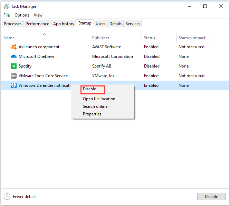Image resolution: width=230 pixels, height=206 pixels.
Task: Switch to the Details tab
Action: (x=116, y=24)
